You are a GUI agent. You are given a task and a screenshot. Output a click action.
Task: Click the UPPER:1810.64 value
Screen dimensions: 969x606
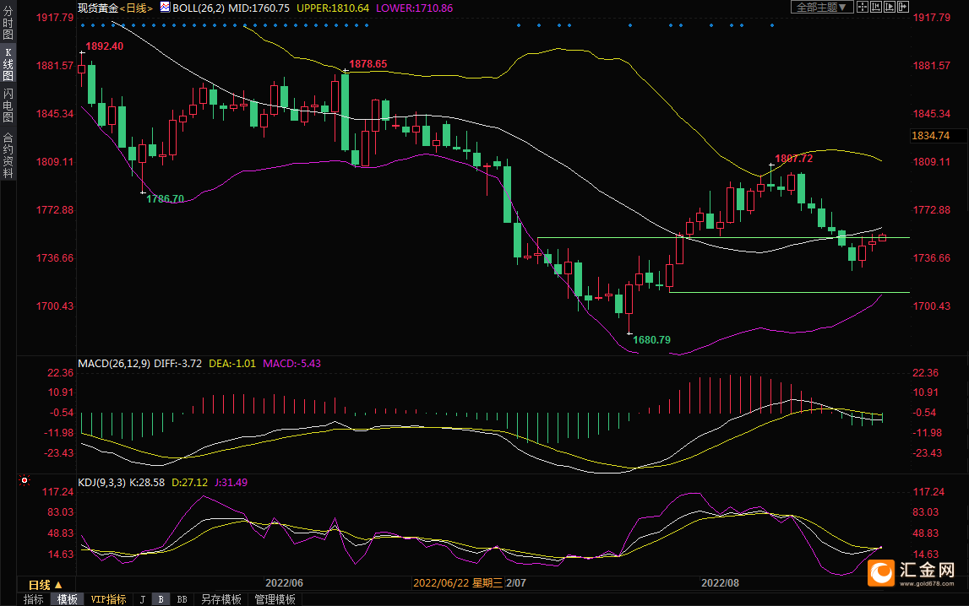pos(333,8)
